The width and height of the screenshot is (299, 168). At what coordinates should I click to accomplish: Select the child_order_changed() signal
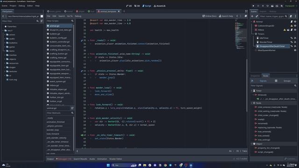pyautogui.click(x=268, y=115)
